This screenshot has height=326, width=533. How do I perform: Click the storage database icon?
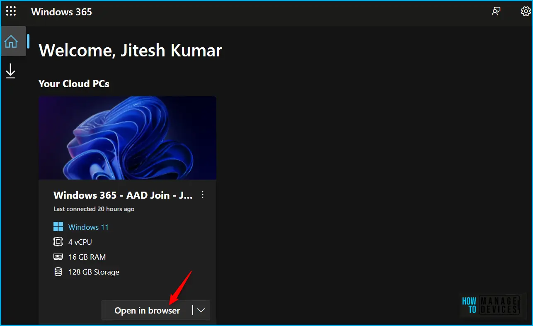tap(58, 272)
